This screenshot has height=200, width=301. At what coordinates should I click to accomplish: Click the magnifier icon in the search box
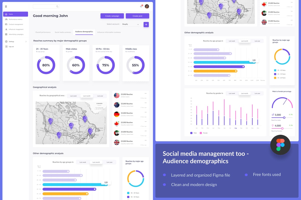57,6
